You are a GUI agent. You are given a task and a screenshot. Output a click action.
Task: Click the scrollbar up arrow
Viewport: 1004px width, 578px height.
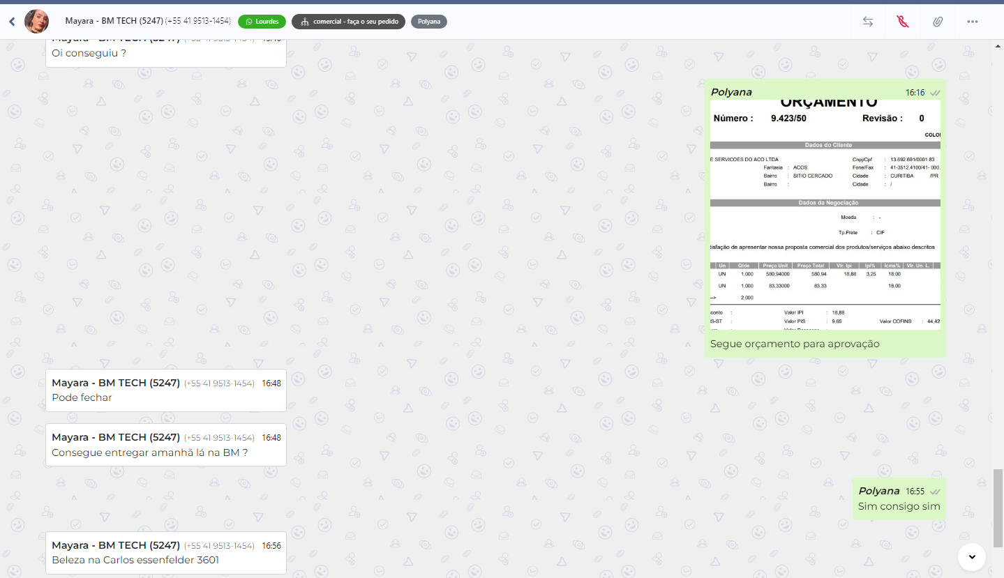[x=998, y=46]
